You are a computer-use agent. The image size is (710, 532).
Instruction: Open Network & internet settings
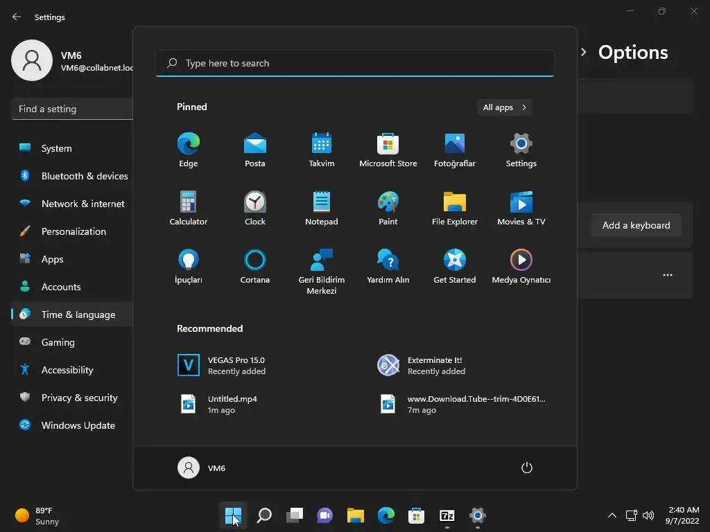point(72,204)
